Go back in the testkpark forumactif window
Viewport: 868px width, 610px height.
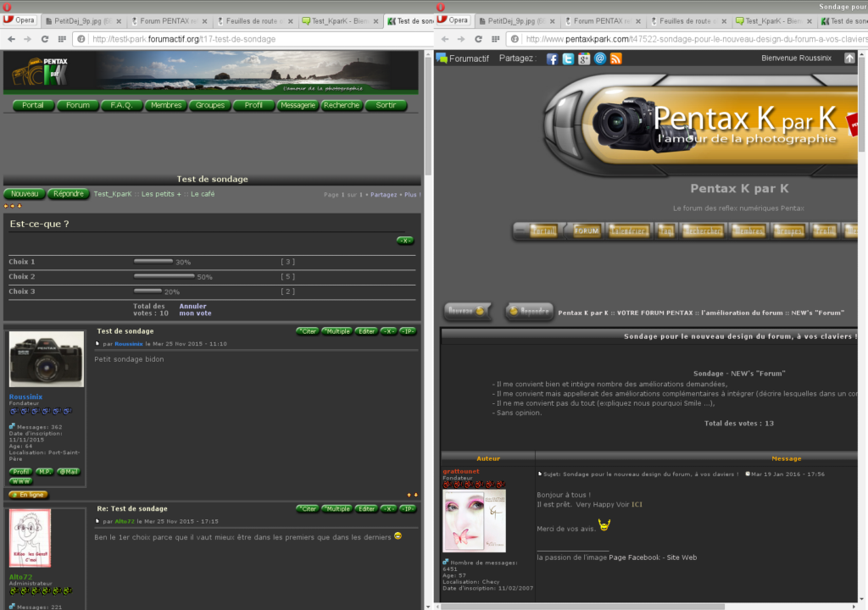[12, 39]
